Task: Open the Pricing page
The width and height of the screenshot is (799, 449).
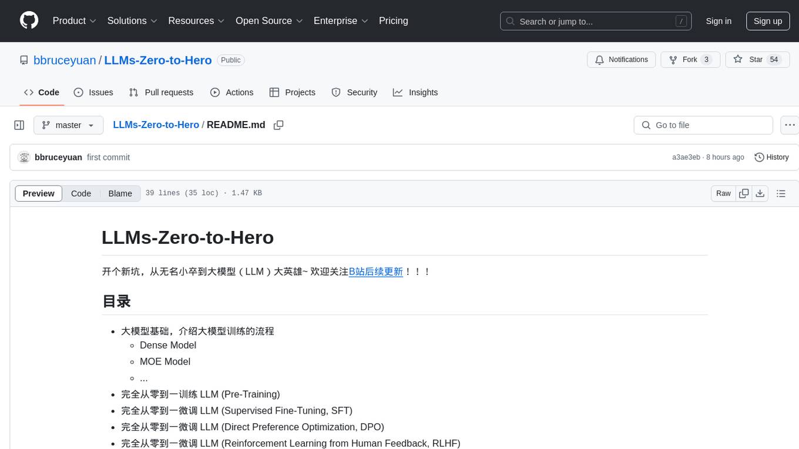Action: tap(394, 21)
